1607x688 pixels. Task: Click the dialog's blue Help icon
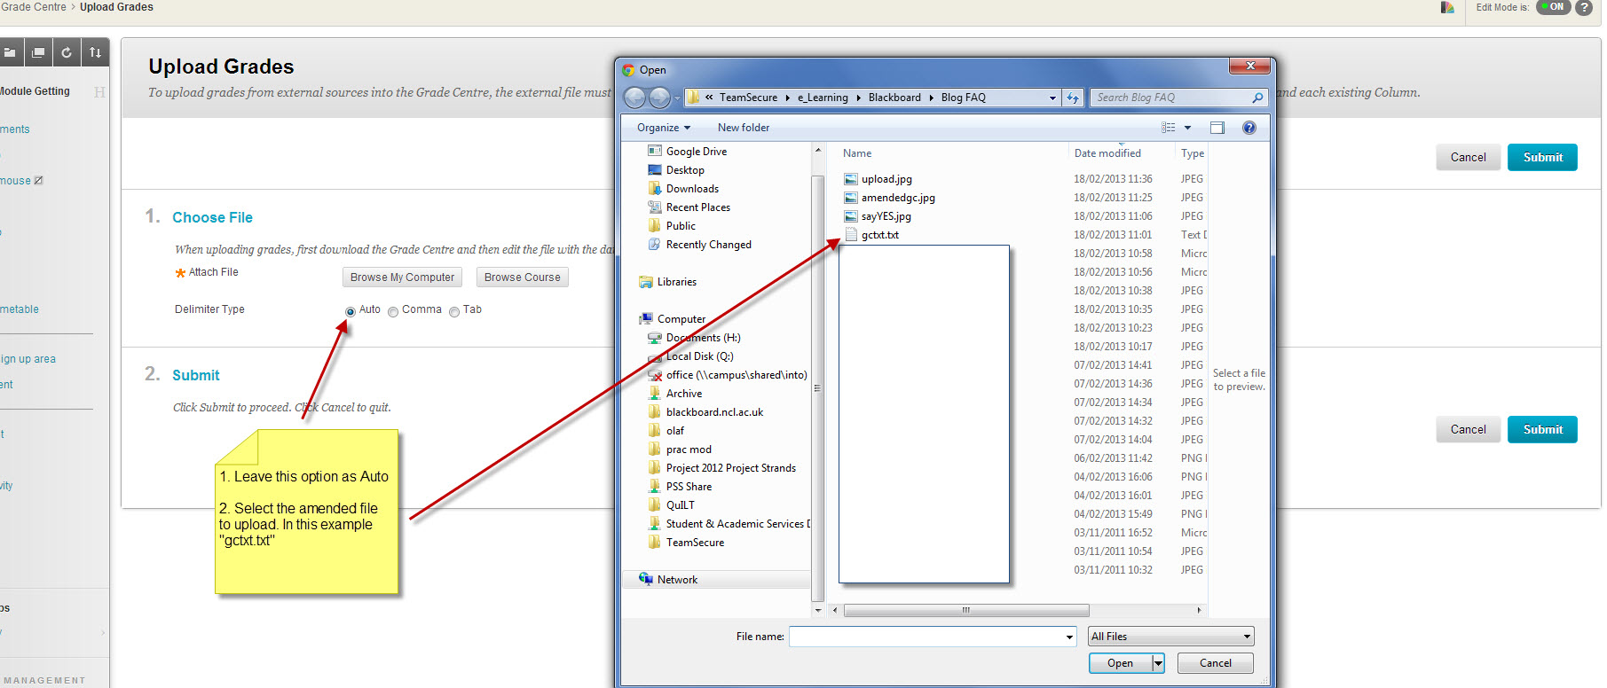pyautogui.click(x=1249, y=128)
